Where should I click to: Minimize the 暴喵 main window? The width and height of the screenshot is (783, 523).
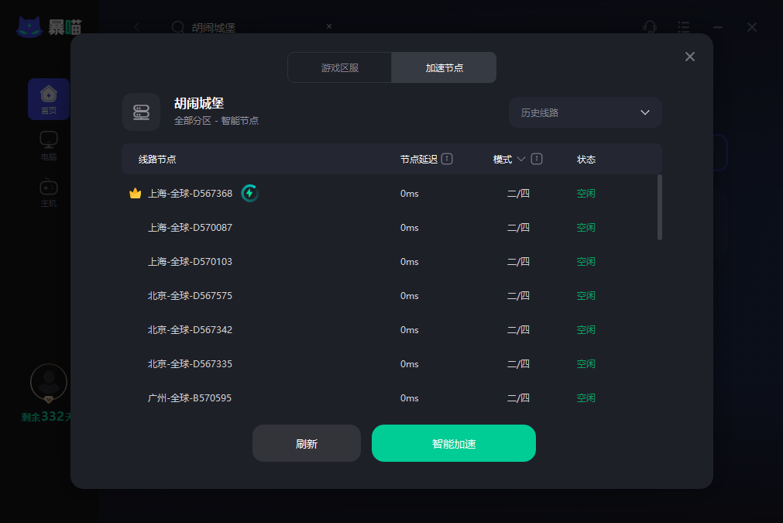(x=718, y=27)
